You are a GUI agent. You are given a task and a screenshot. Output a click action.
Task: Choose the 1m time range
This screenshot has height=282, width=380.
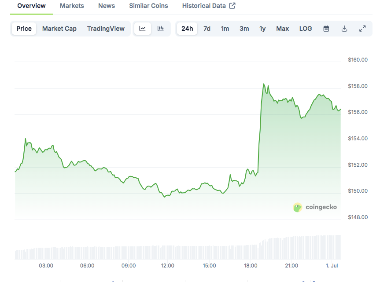pos(225,29)
